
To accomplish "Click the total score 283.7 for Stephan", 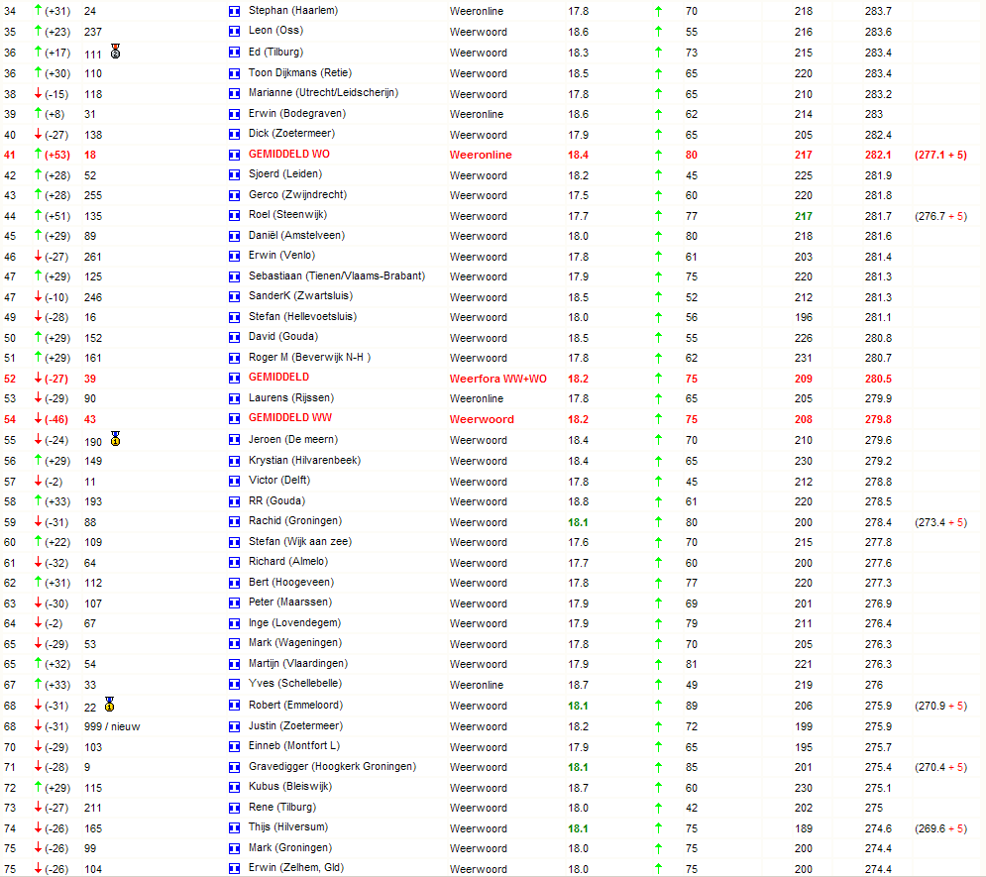I will (878, 11).
